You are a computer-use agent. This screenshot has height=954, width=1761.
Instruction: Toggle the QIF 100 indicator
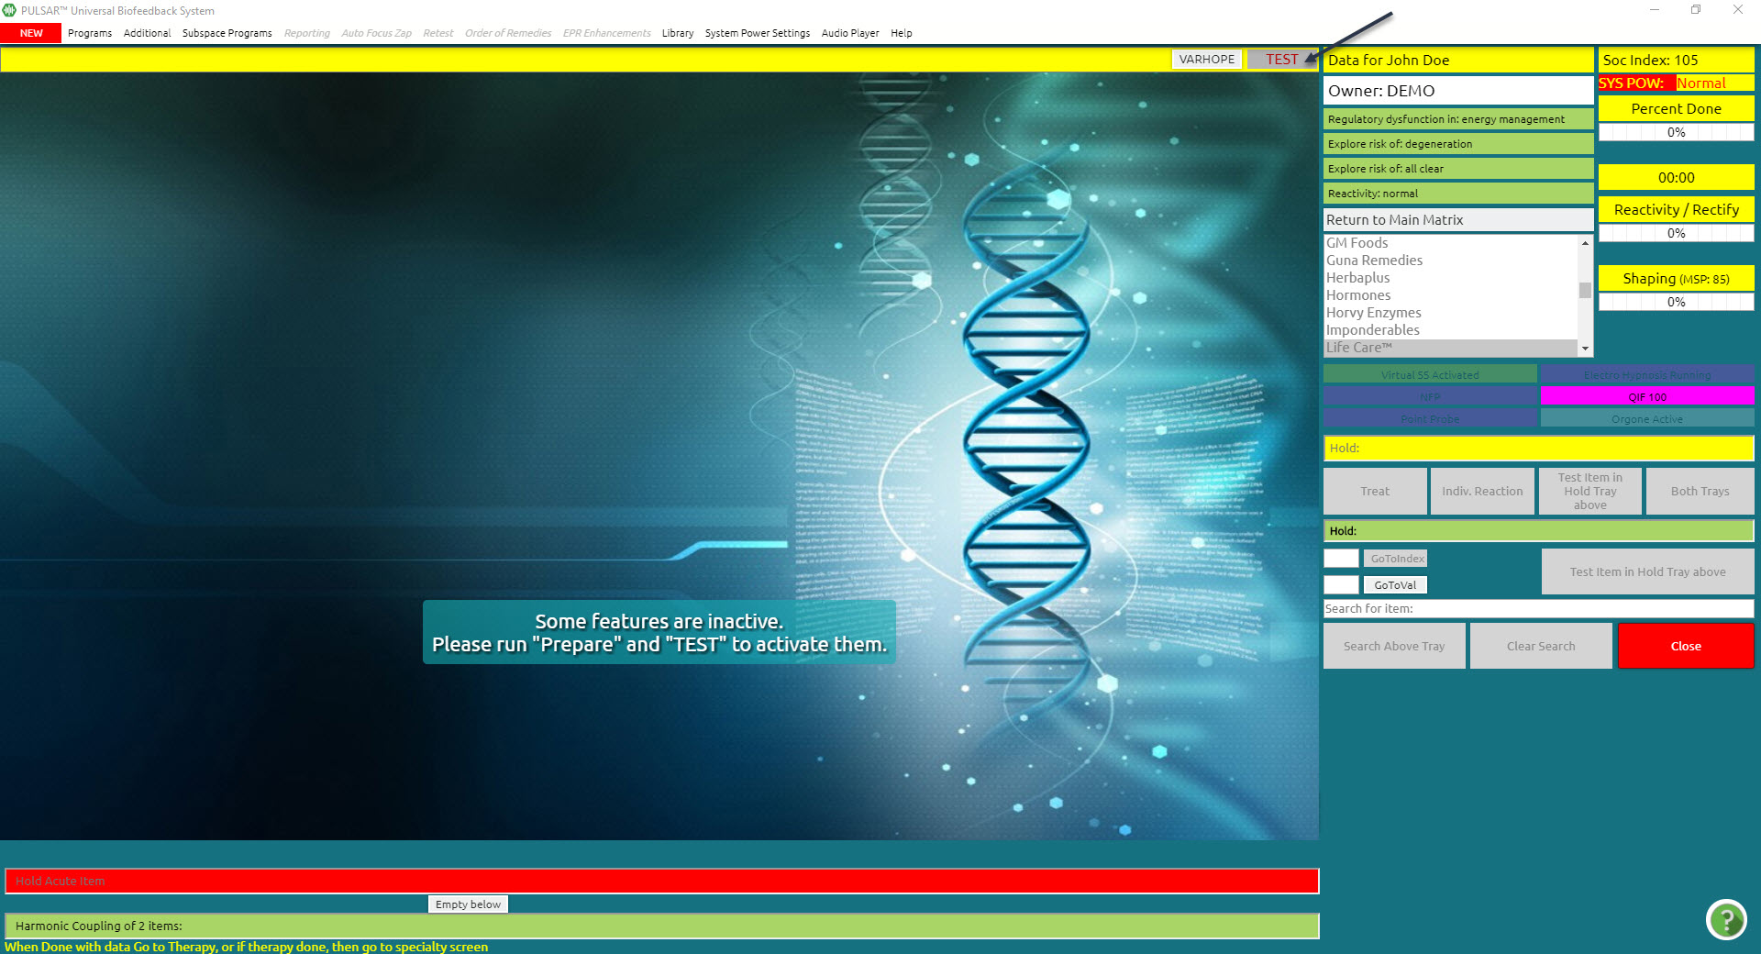pyautogui.click(x=1646, y=396)
